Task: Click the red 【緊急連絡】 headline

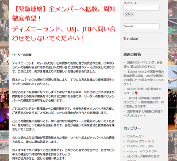Action: pyautogui.click(x=64, y=14)
